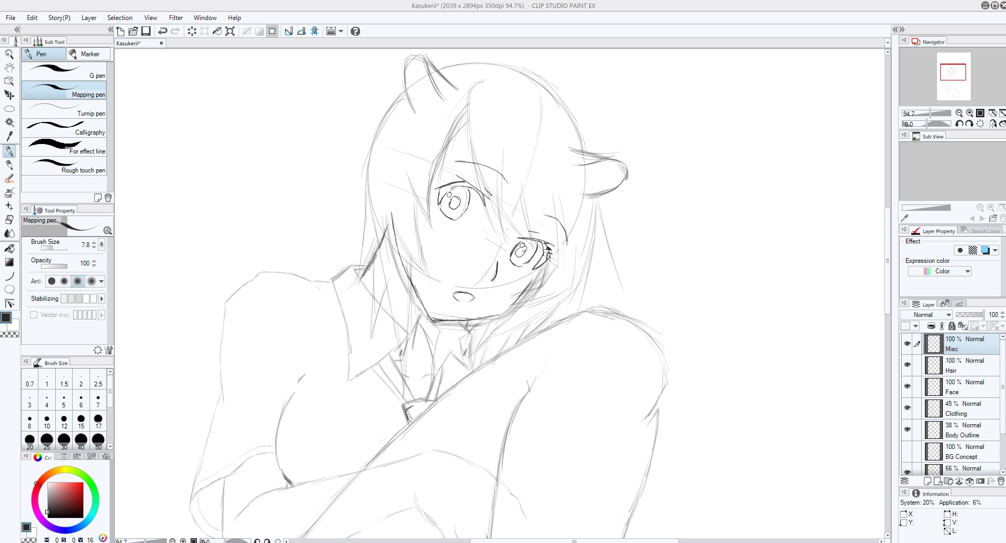Viewport: 1006px width, 543px height.
Task: Open the help question mark icon
Action: pyautogui.click(x=355, y=31)
